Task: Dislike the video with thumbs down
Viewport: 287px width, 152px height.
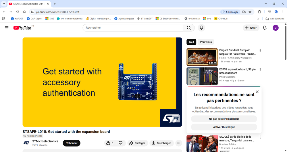Action: [121, 143]
